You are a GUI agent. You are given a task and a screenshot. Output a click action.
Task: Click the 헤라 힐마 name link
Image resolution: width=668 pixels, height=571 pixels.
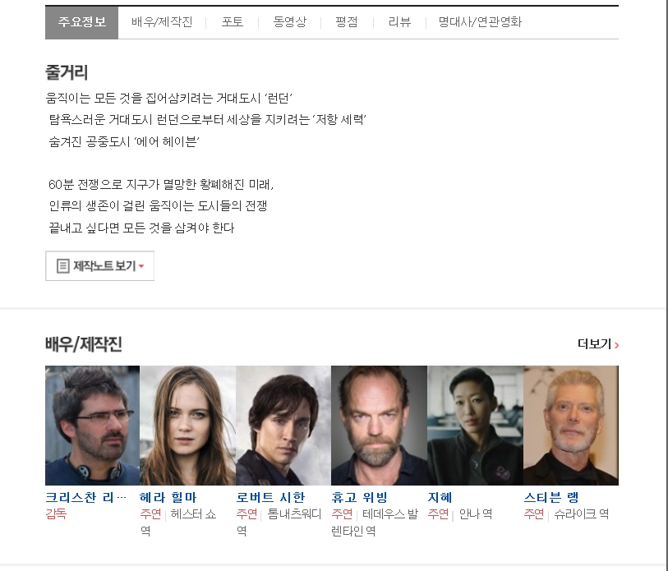[168, 498]
